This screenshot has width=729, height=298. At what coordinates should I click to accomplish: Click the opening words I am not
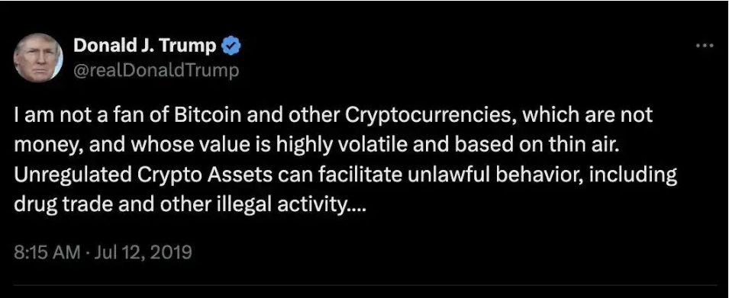(x=50, y=116)
